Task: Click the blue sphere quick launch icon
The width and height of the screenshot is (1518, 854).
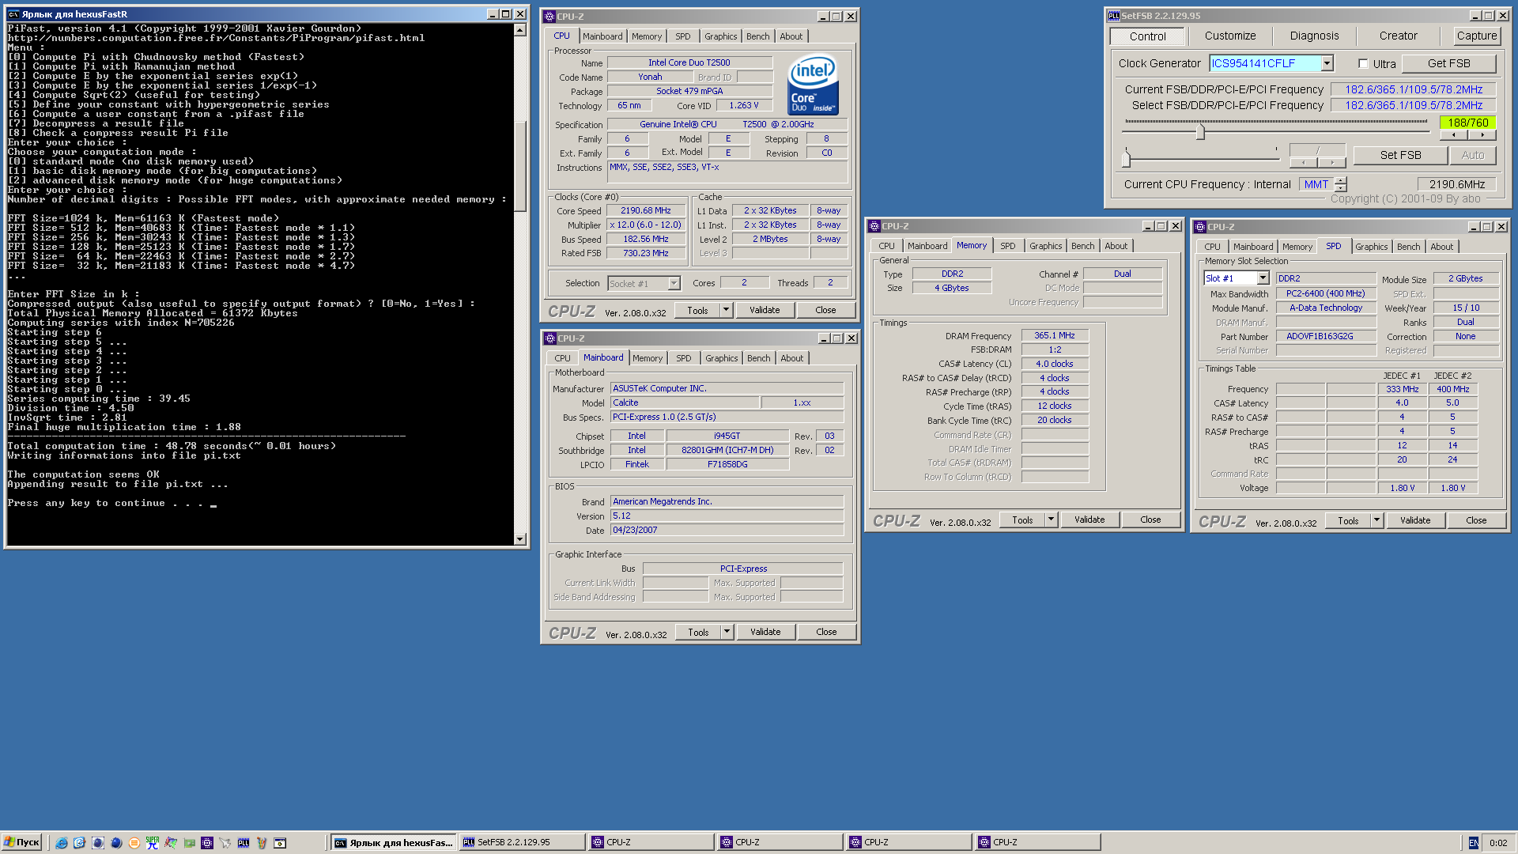Action: click(x=116, y=843)
